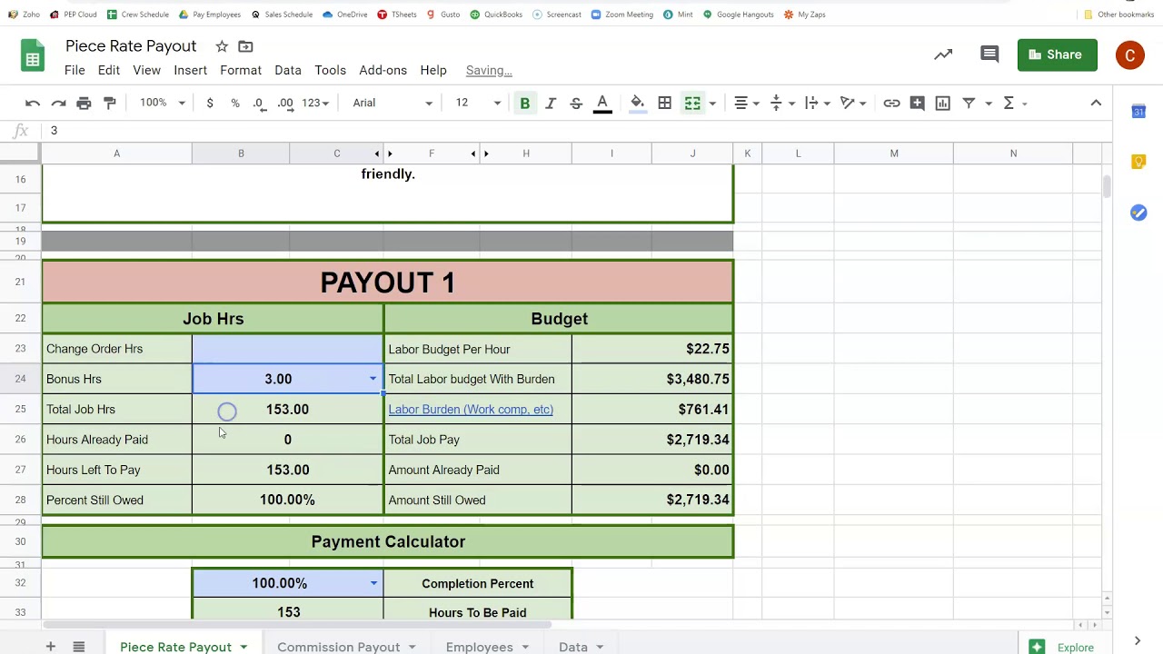
Task: Open QuickBooks bookmark
Action: (496, 15)
